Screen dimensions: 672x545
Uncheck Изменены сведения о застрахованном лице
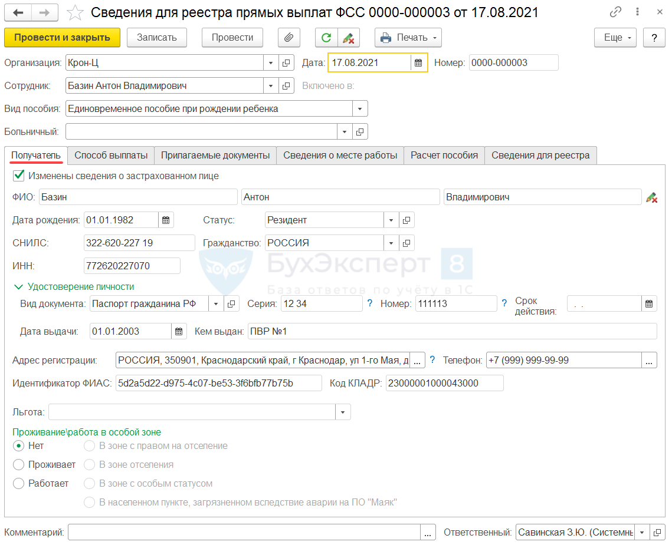(18, 176)
